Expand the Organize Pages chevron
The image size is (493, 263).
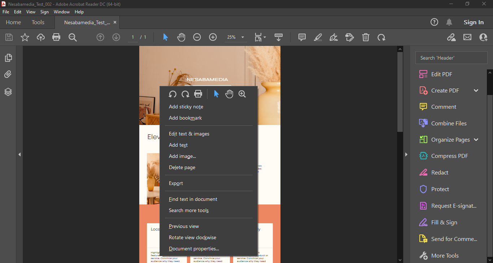pyautogui.click(x=476, y=140)
